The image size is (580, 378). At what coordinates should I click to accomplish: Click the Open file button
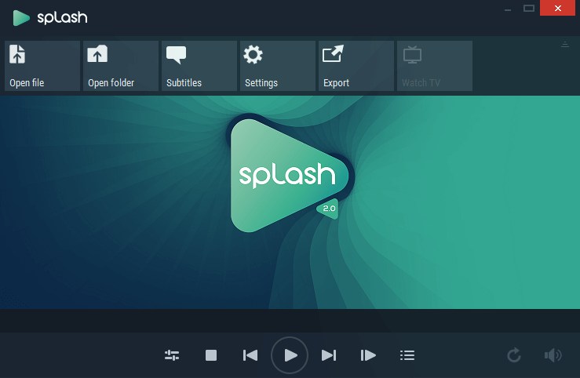coord(42,66)
